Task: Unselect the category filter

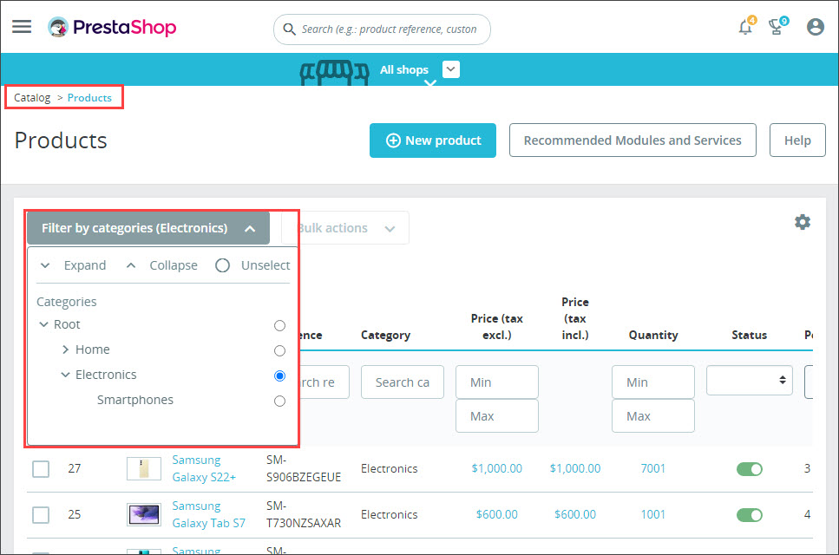Action: [252, 265]
